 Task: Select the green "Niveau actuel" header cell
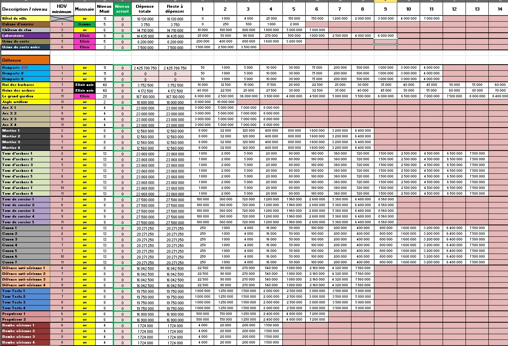tap(123, 9)
